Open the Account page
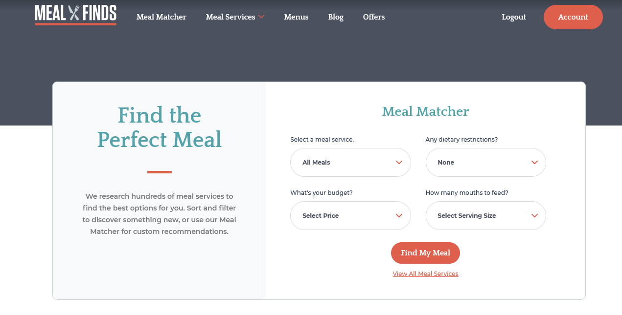The width and height of the screenshot is (622, 315). (573, 17)
